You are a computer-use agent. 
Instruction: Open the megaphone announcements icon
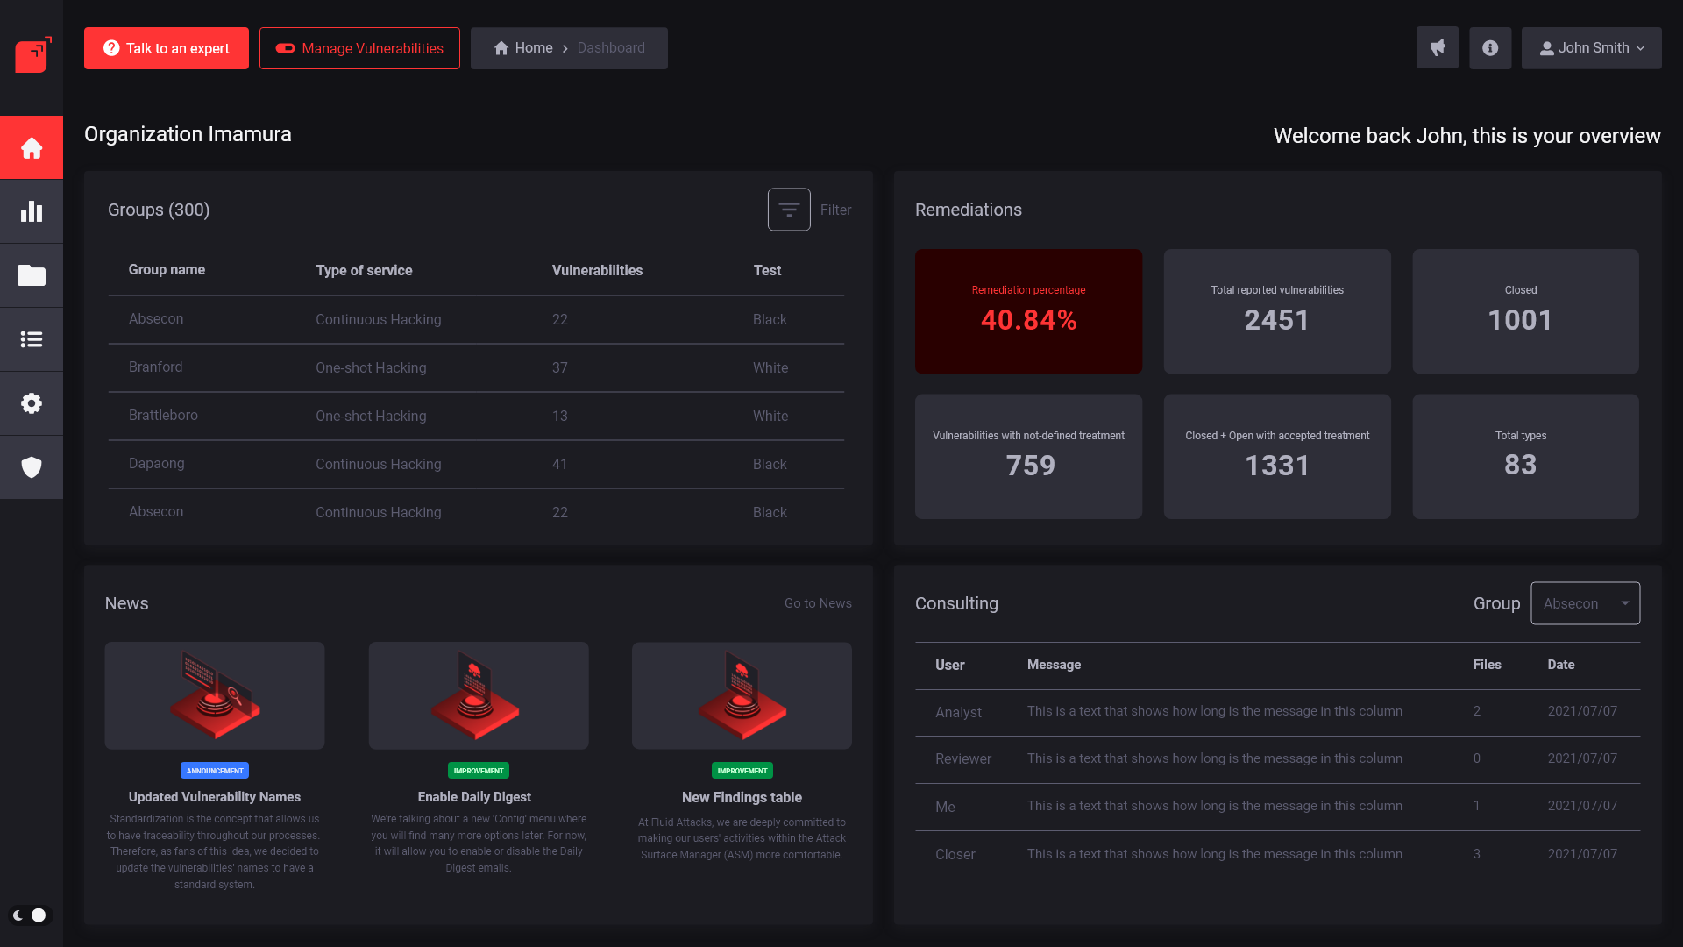(1438, 48)
